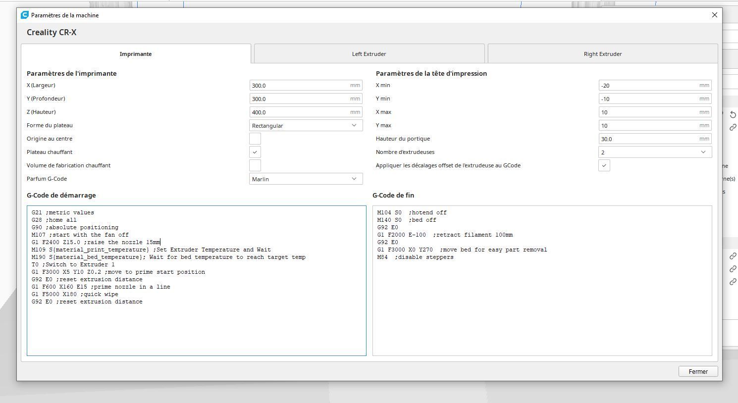Click the 'G1 F600 X160 E15' prime line

[101, 287]
